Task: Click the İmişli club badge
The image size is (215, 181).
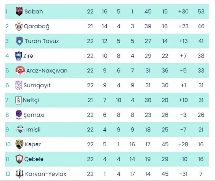Action: (x=20, y=129)
